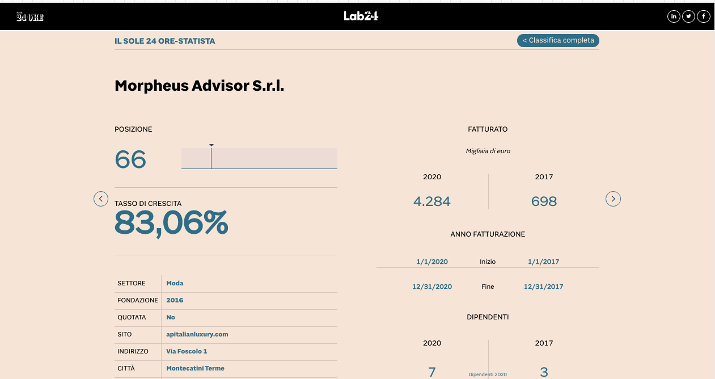Click the ANNO FATTURAZIONE heading
The width and height of the screenshot is (715, 379).
pyautogui.click(x=488, y=234)
